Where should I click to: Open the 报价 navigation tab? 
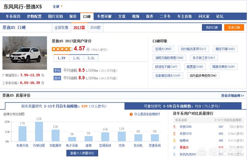point(73,16)
